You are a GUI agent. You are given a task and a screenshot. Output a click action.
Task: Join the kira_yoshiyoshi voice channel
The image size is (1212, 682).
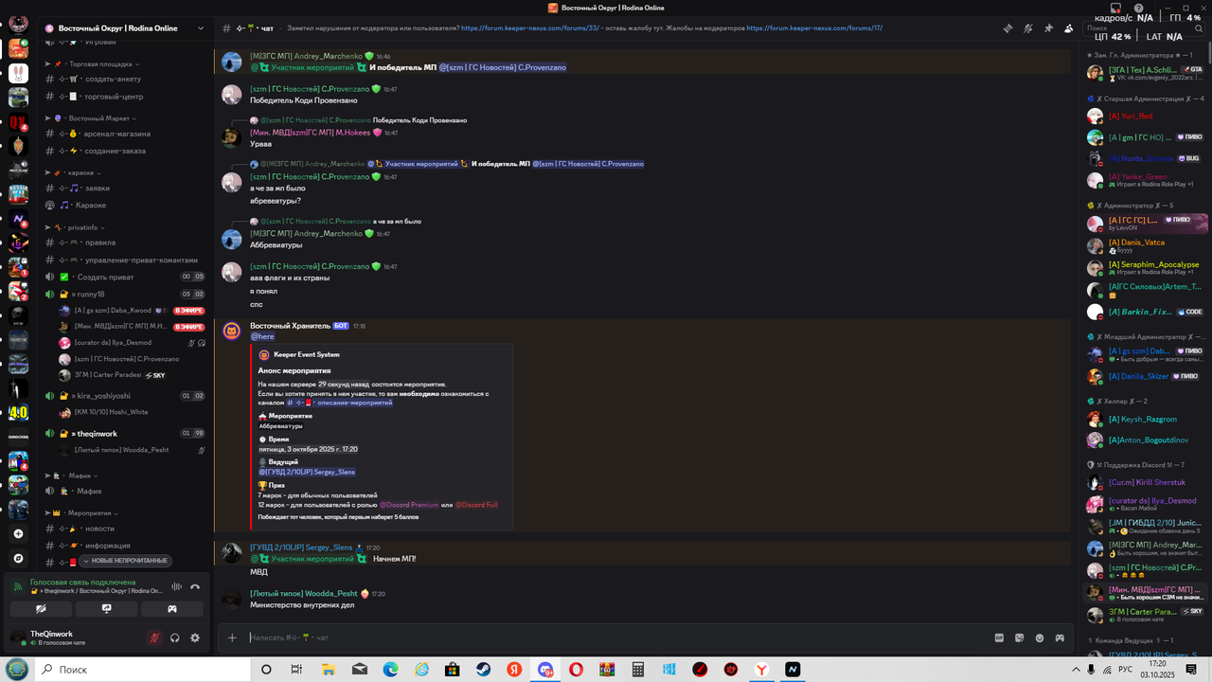click(124, 396)
